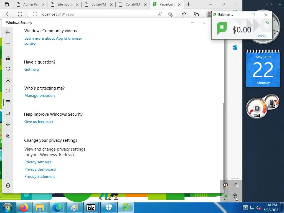Click the calendar gadget showing May 22
284x213 pixels.
pyautogui.click(x=263, y=69)
